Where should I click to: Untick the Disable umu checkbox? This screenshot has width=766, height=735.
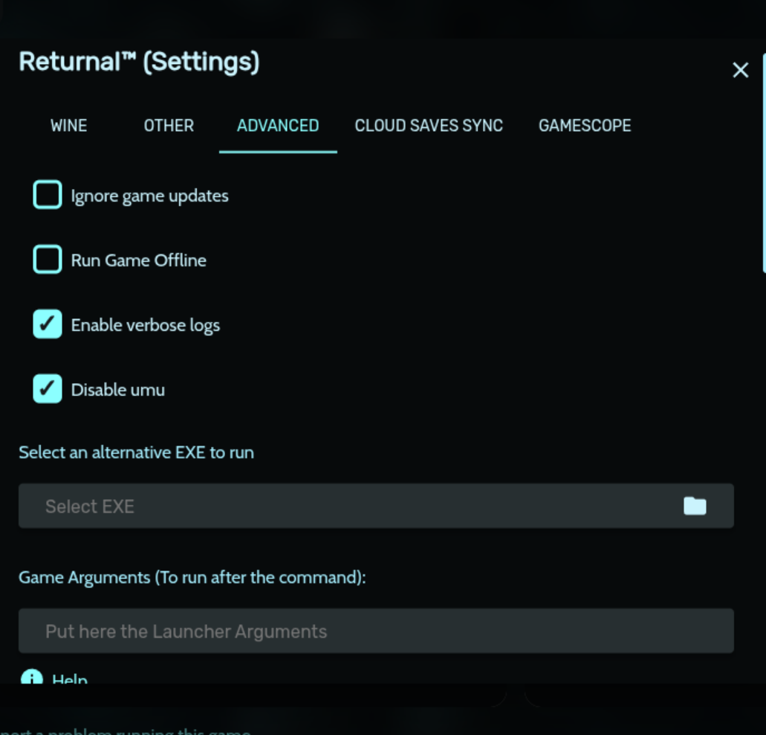pos(48,389)
